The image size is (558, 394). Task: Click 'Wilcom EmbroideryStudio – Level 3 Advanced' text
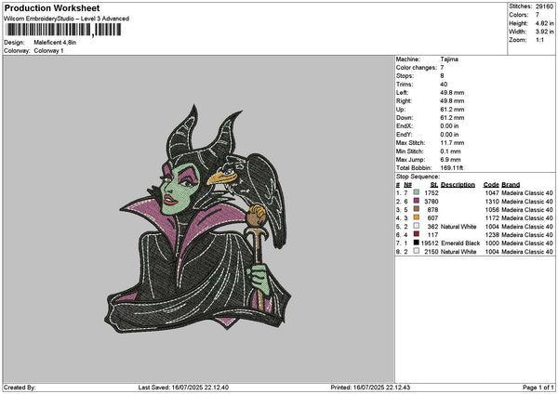(x=67, y=19)
